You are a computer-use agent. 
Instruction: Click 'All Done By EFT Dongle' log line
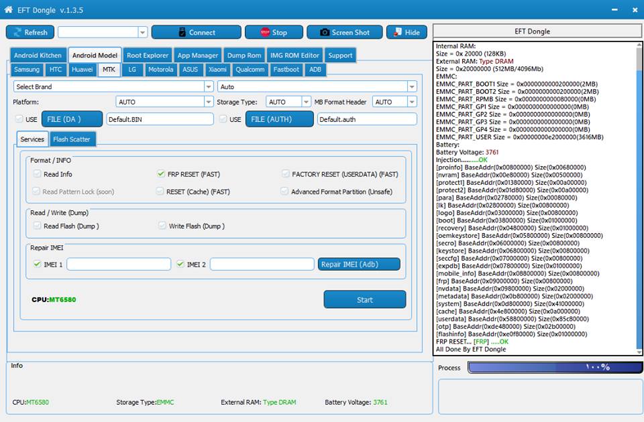[471, 350]
